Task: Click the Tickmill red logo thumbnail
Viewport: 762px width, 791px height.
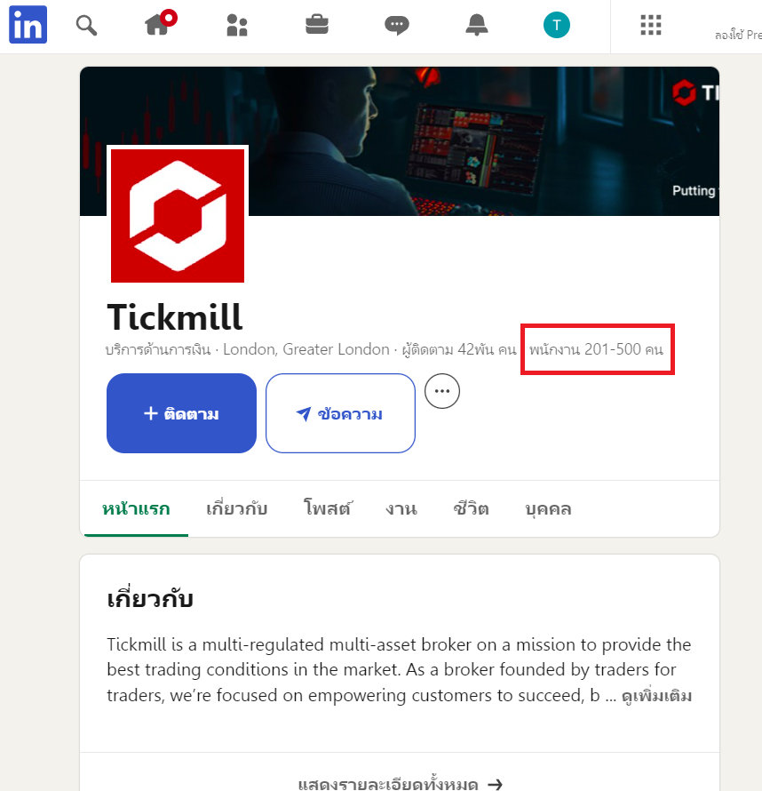Action: pyautogui.click(x=178, y=216)
